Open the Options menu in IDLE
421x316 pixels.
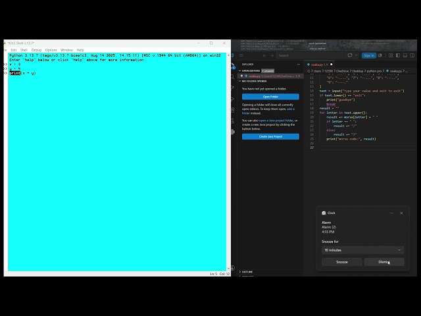pos(51,50)
